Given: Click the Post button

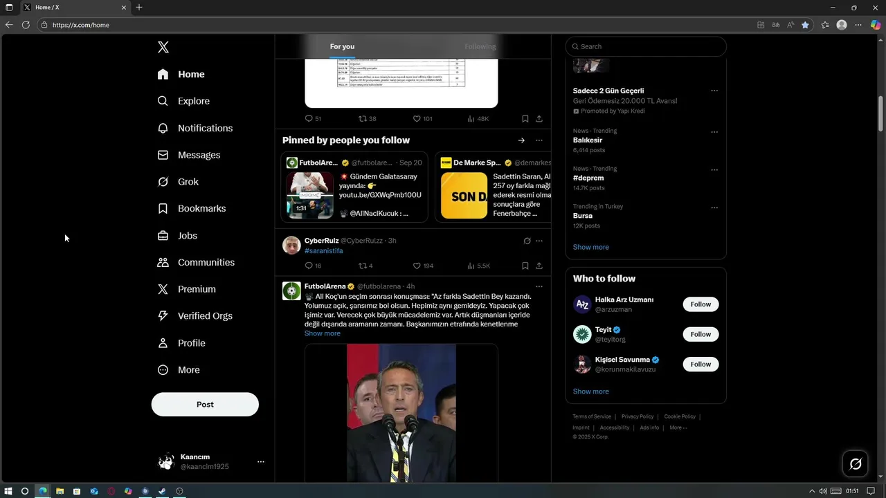Looking at the screenshot, I should pyautogui.click(x=205, y=405).
